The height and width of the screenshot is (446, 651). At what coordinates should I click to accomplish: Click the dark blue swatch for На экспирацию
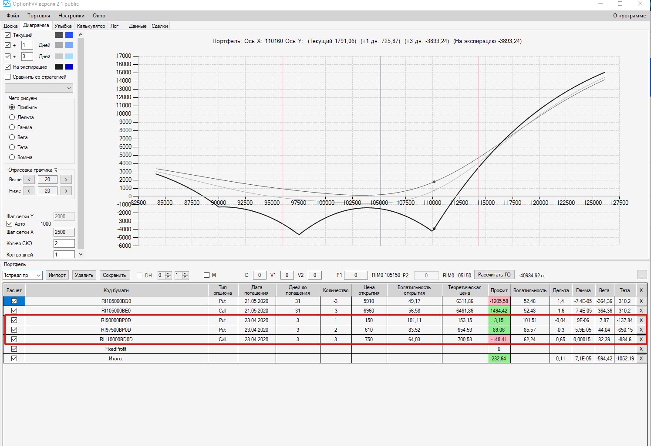point(69,67)
